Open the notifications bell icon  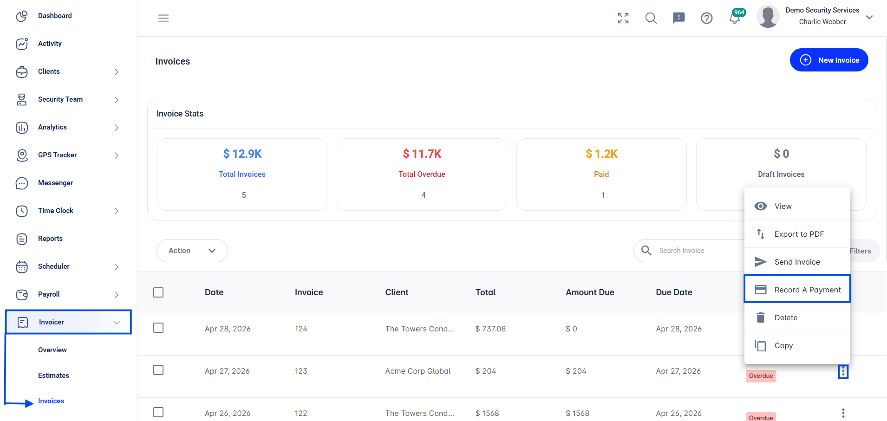(x=735, y=19)
